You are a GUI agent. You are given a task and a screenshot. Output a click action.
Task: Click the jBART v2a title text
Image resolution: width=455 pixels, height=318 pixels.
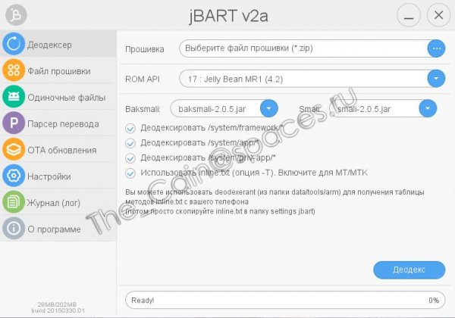tap(228, 16)
